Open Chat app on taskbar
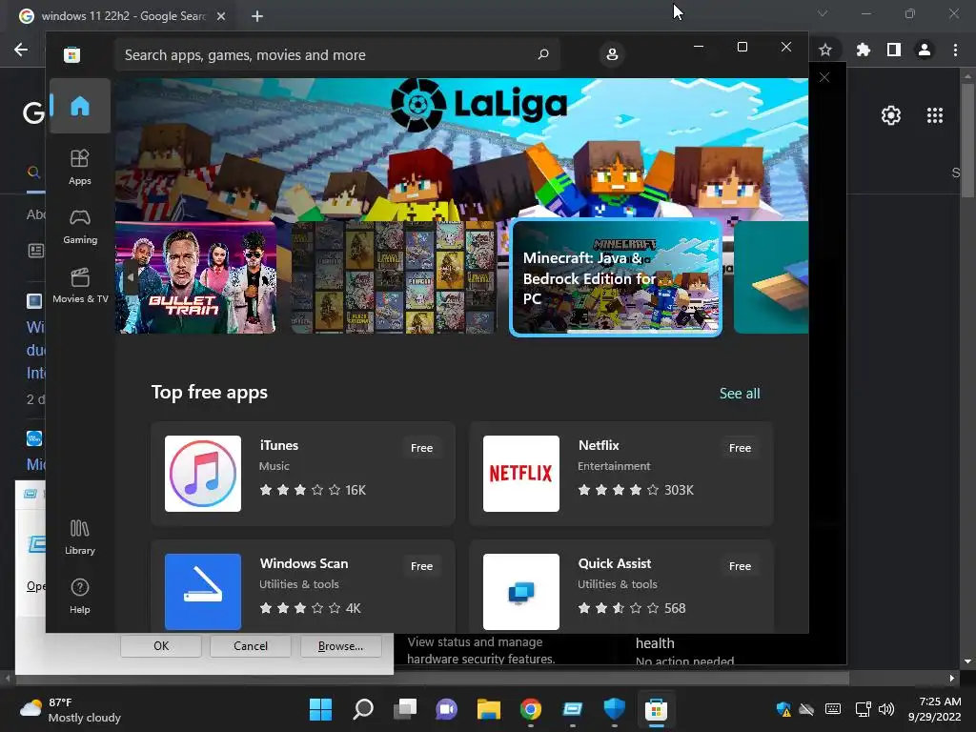 click(446, 709)
